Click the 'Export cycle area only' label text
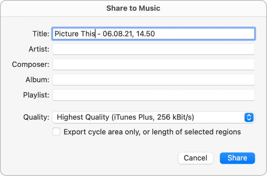This screenshot has height=176, width=267. tap(152, 132)
